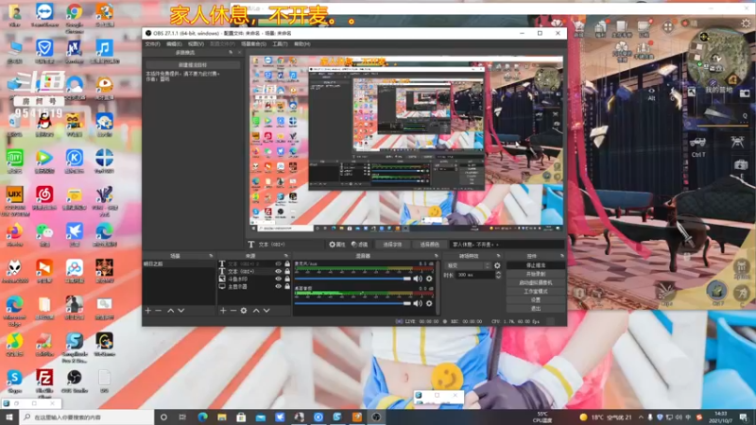Click the stop streaming button in Controls

tap(536, 265)
